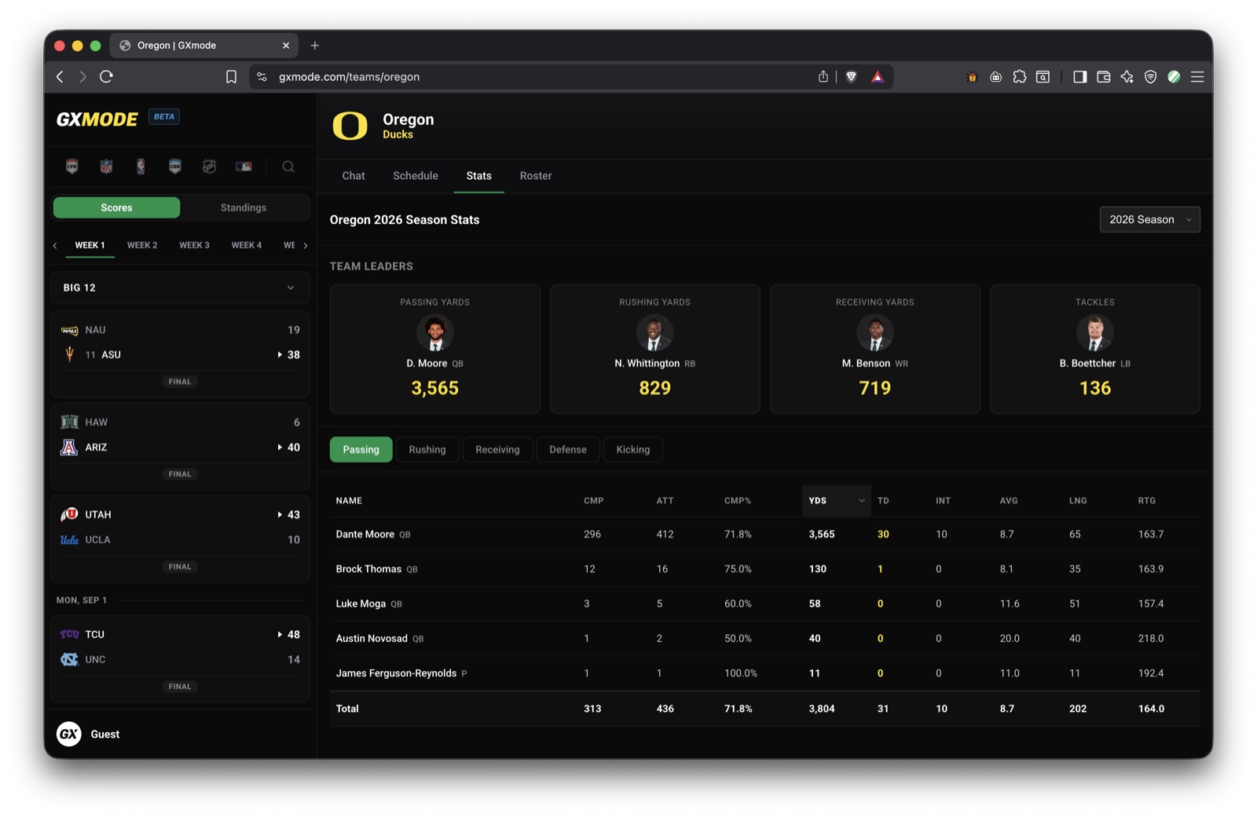
Task: Select WEEK 2 tab
Action: 142,245
